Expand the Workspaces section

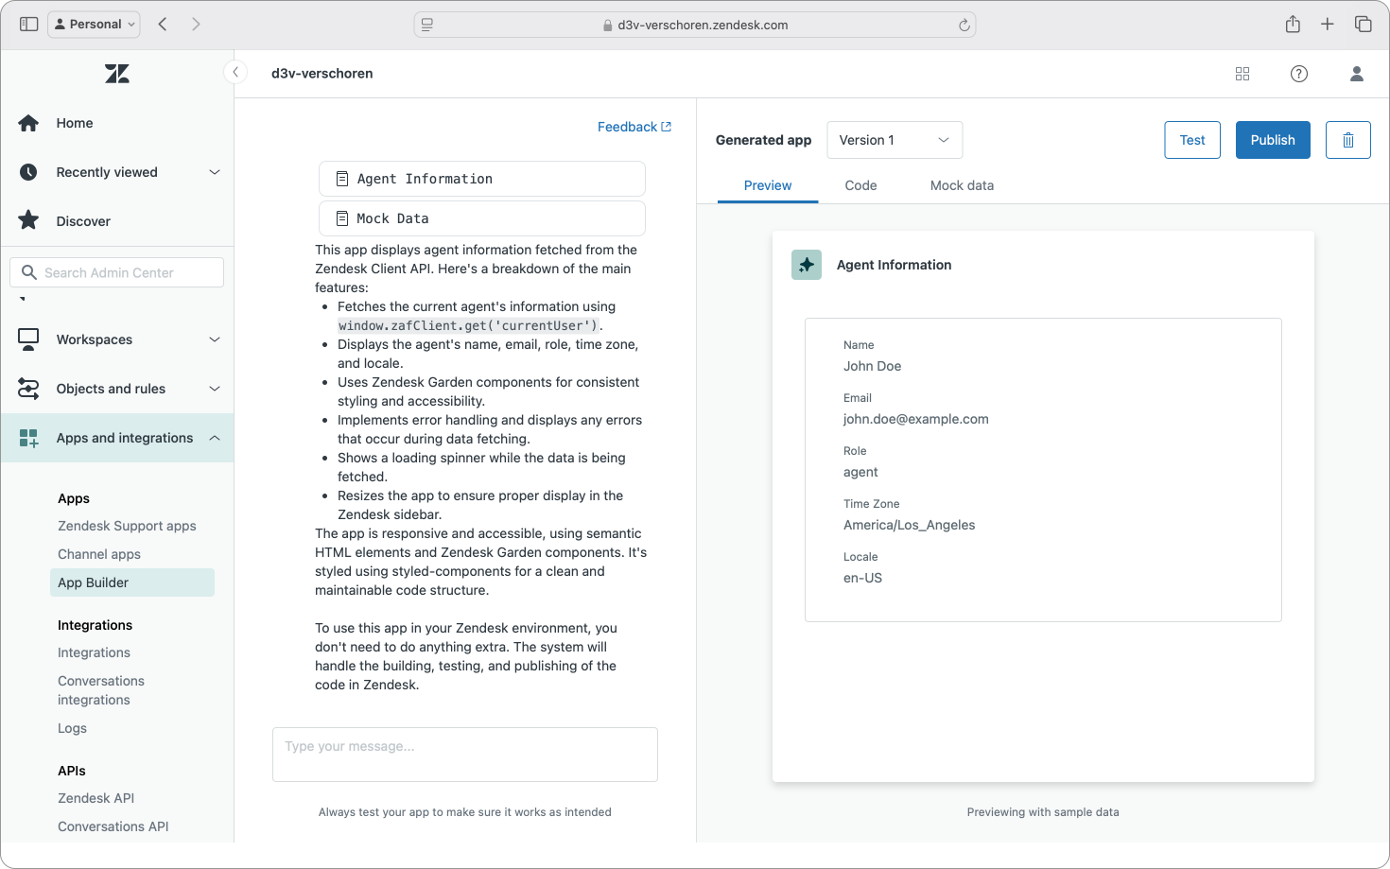215,339
